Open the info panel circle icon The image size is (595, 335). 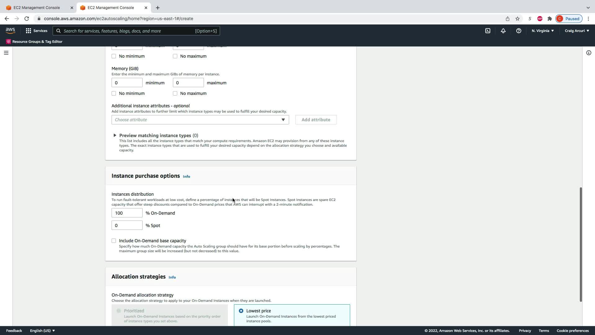pos(588,53)
